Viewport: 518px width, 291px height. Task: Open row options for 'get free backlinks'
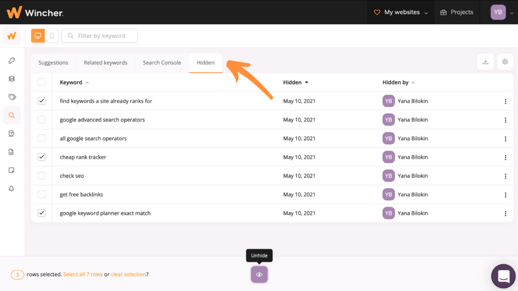pos(505,195)
